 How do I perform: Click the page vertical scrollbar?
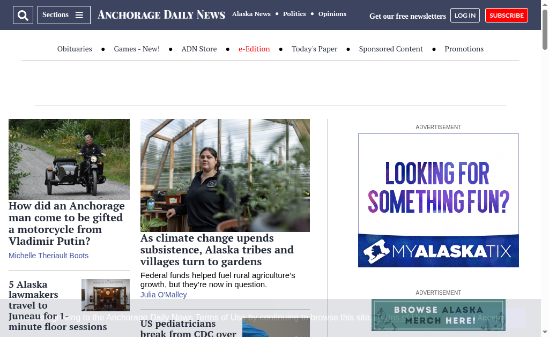tap(545, 168)
